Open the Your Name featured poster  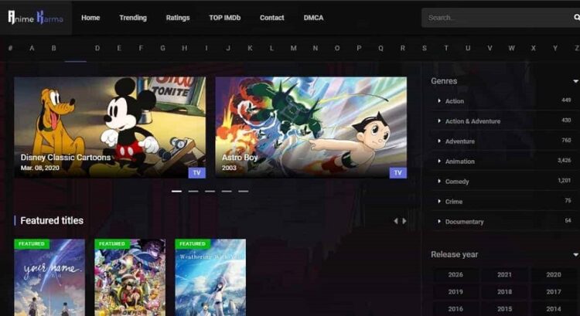49,277
